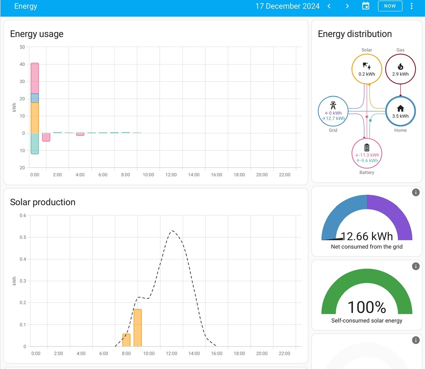Click the Energy page title
425x369 pixels.
pyautogui.click(x=26, y=6)
